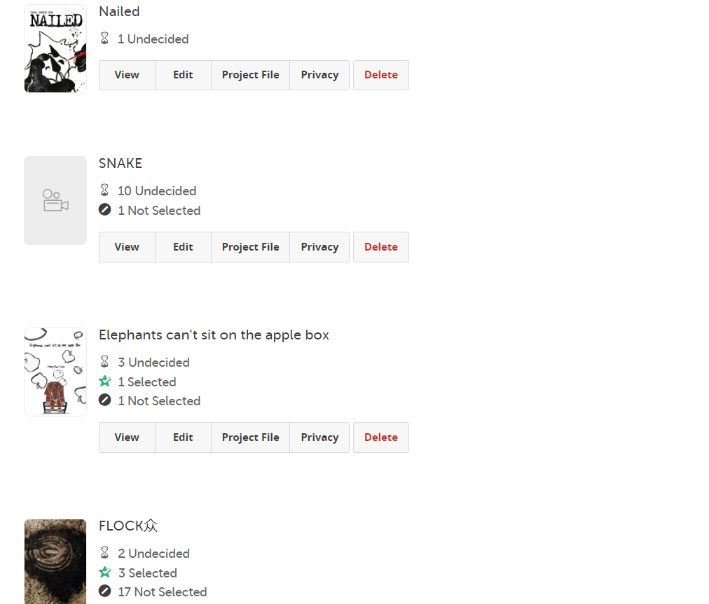Open the SNAKE placeholder camera thumbnail
Image resolution: width=709 pixels, height=604 pixels.
tap(55, 201)
